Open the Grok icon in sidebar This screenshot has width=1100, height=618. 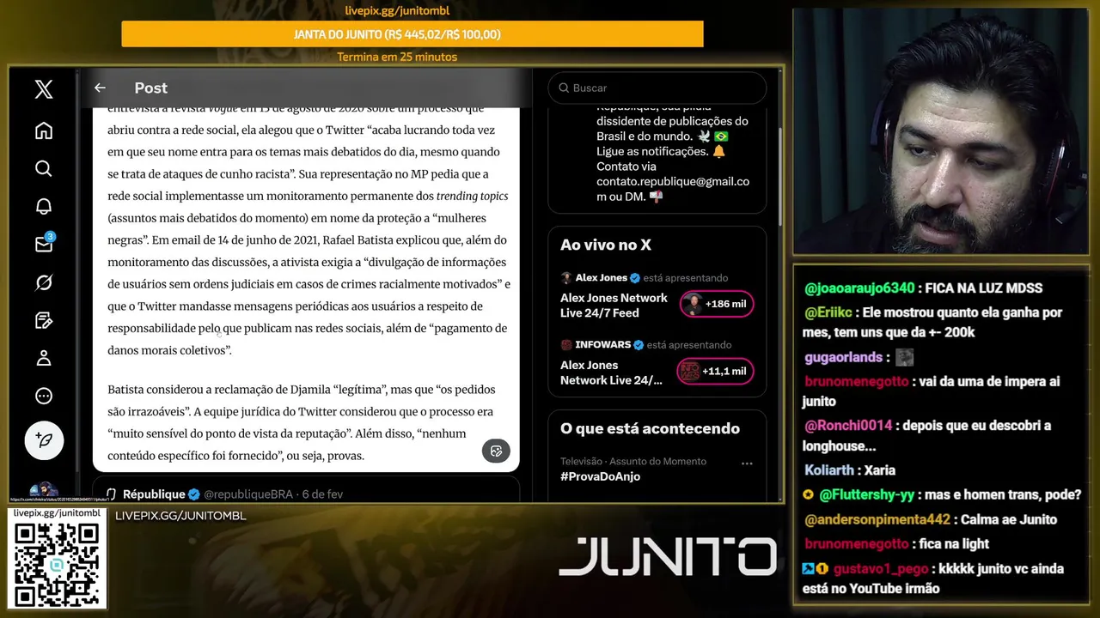coord(44,282)
